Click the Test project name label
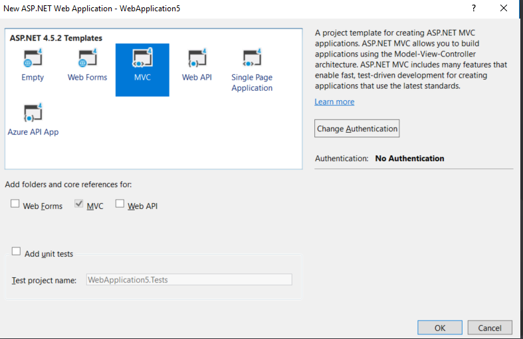Viewport: 523px width, 339px height. tap(44, 281)
